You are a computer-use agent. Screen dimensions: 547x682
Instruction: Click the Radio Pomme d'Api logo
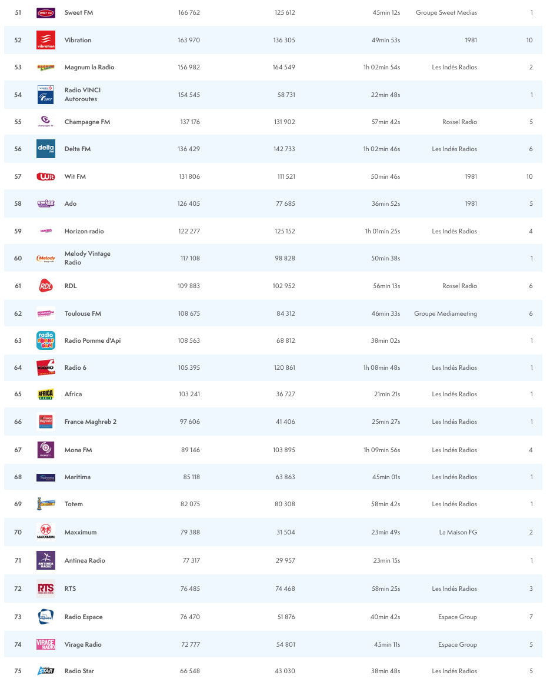tap(46, 340)
